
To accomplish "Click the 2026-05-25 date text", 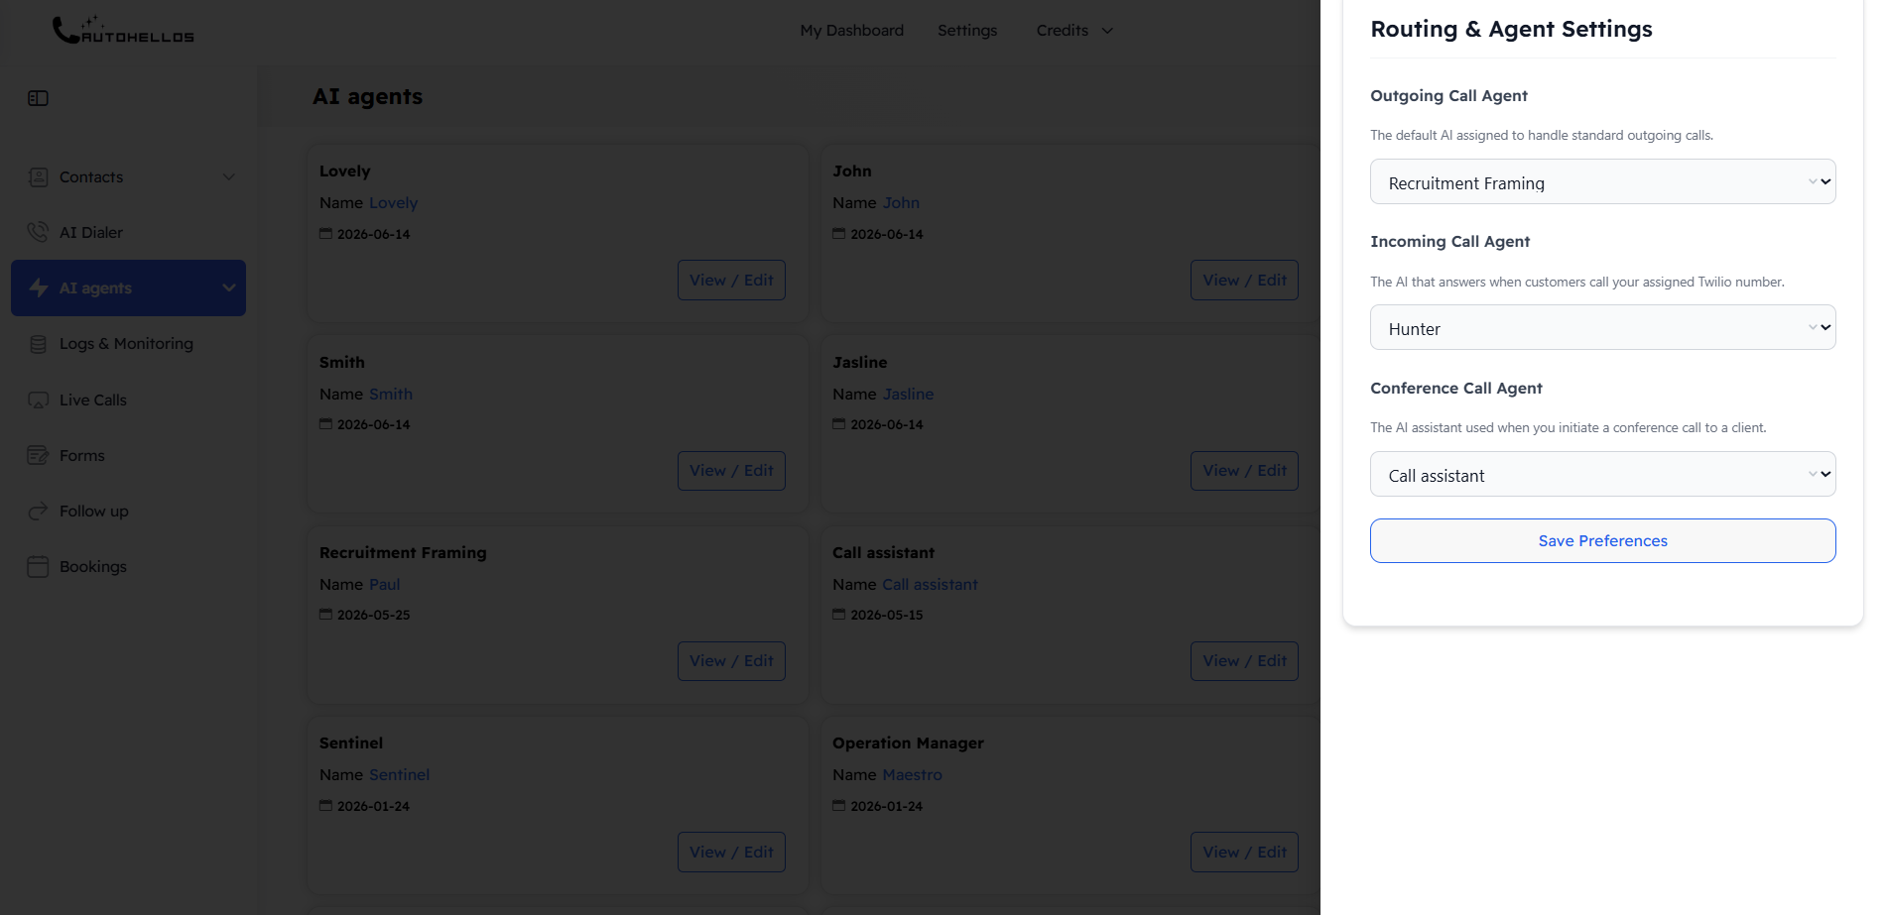I will 373,616.
